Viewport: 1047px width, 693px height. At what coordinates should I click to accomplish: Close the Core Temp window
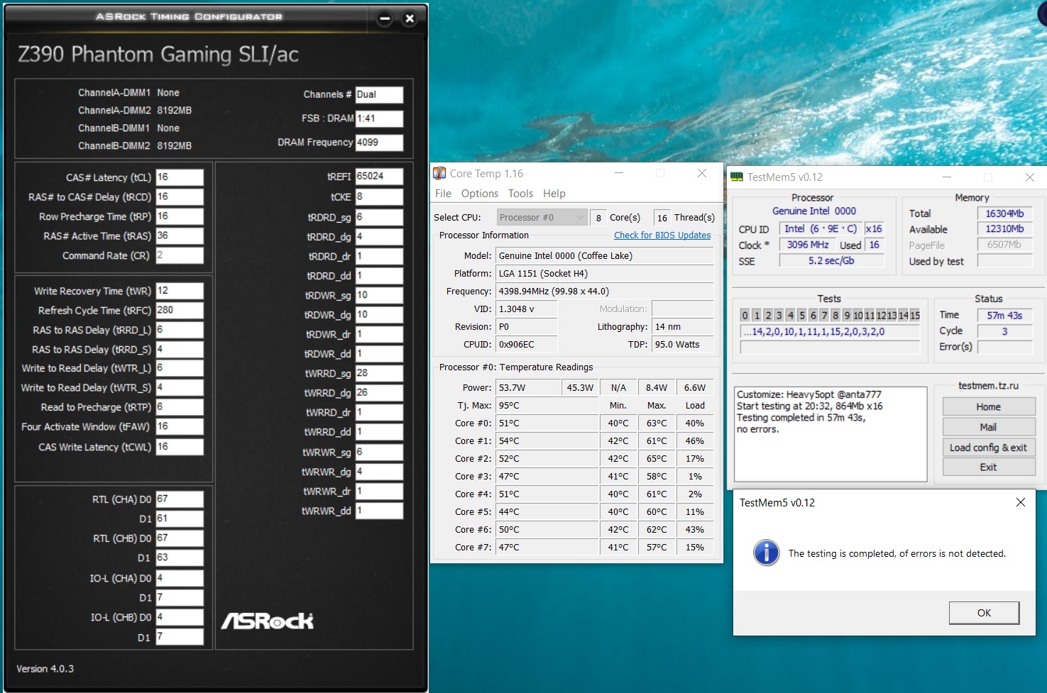coord(701,173)
